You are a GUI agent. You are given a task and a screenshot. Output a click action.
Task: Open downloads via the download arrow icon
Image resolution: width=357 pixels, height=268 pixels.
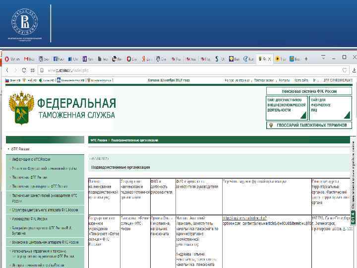pos(354,70)
